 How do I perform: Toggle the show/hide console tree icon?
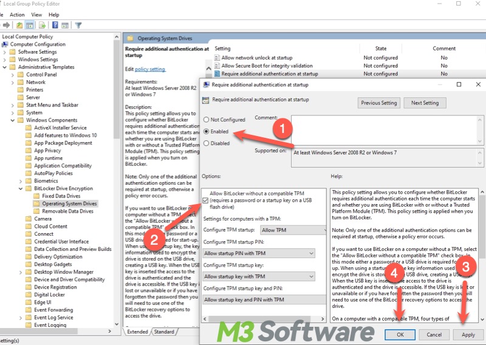pos(29,25)
